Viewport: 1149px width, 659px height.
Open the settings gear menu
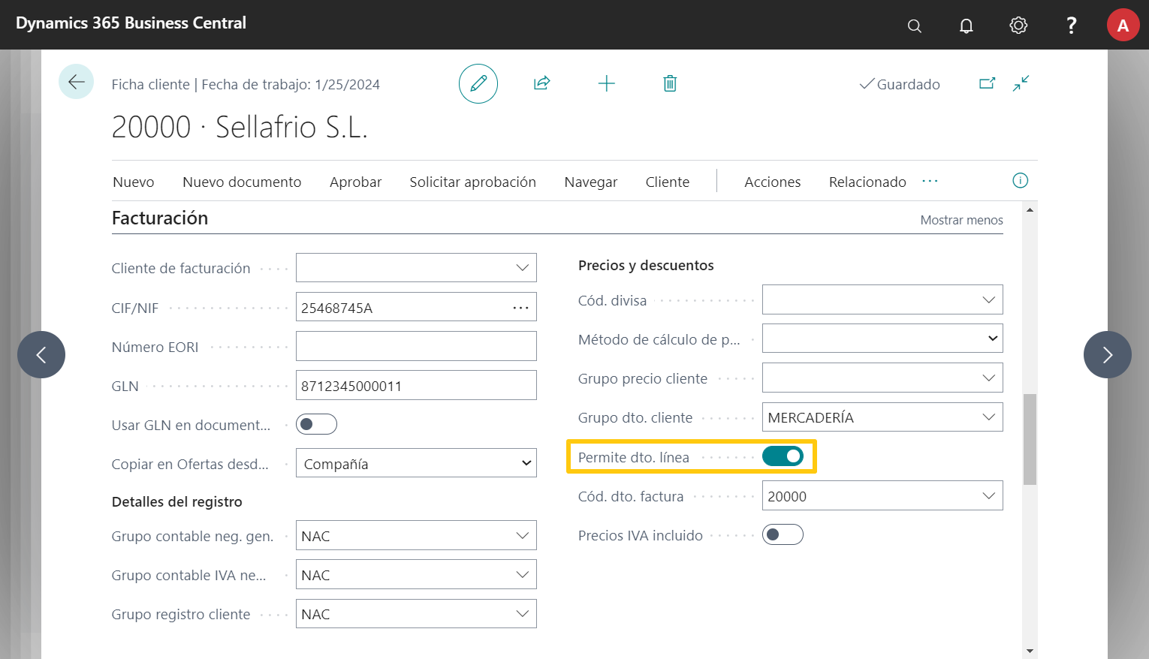click(x=1018, y=26)
